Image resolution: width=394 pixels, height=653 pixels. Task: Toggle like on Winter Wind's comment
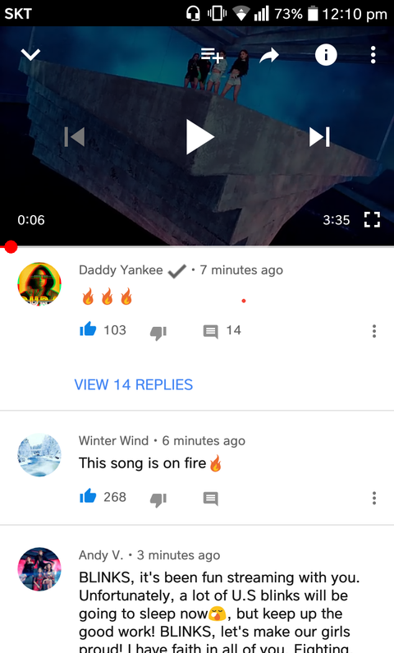88,496
